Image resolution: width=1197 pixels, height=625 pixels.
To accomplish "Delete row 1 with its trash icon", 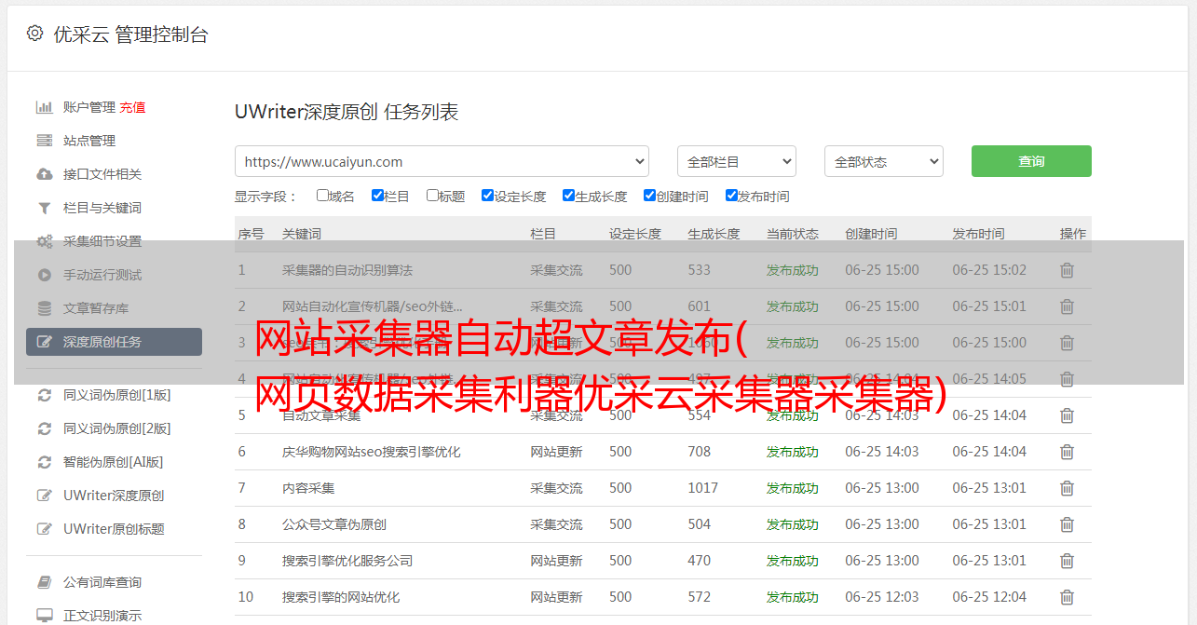I will [1067, 270].
